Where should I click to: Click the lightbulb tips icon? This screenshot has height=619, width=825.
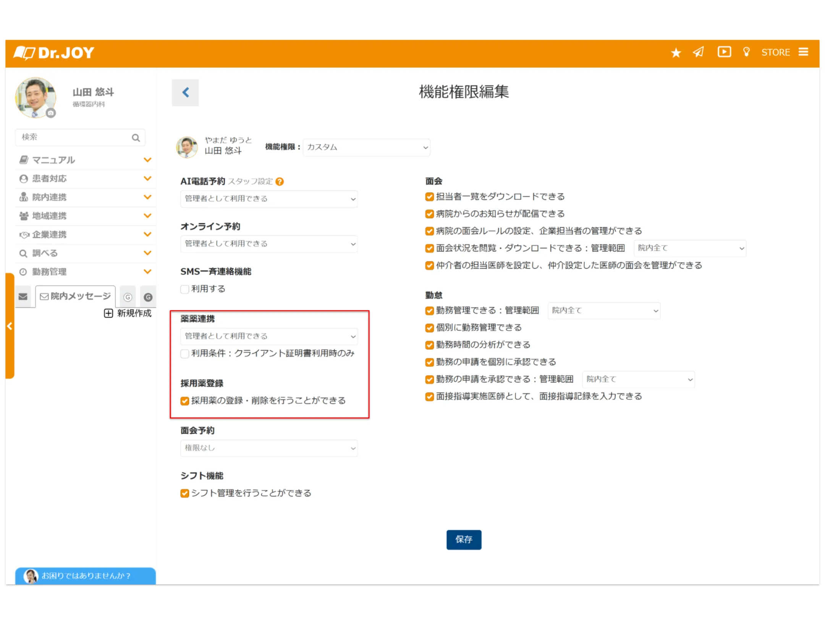[746, 52]
